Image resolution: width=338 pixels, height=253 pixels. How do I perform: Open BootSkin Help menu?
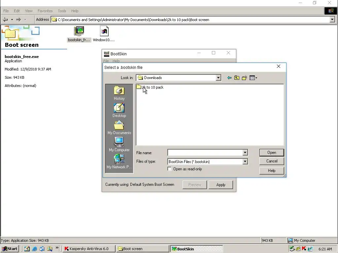click(x=116, y=61)
